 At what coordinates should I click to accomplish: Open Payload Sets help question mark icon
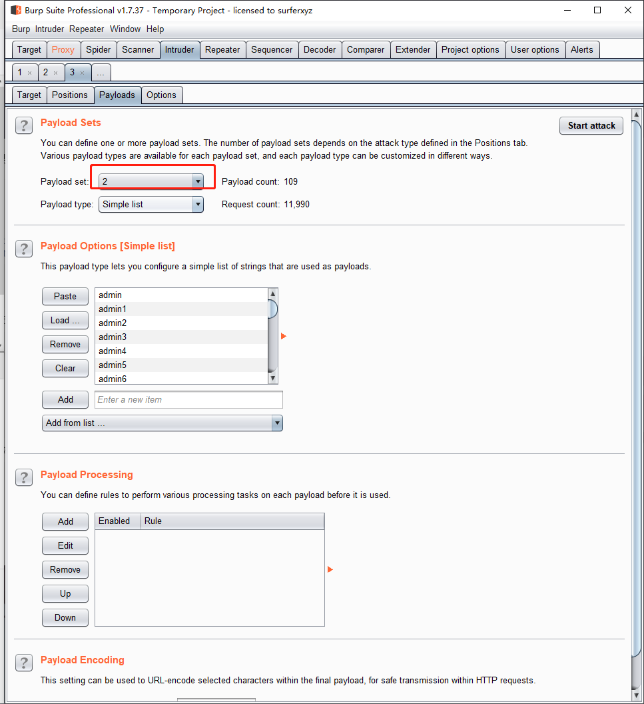(x=24, y=126)
